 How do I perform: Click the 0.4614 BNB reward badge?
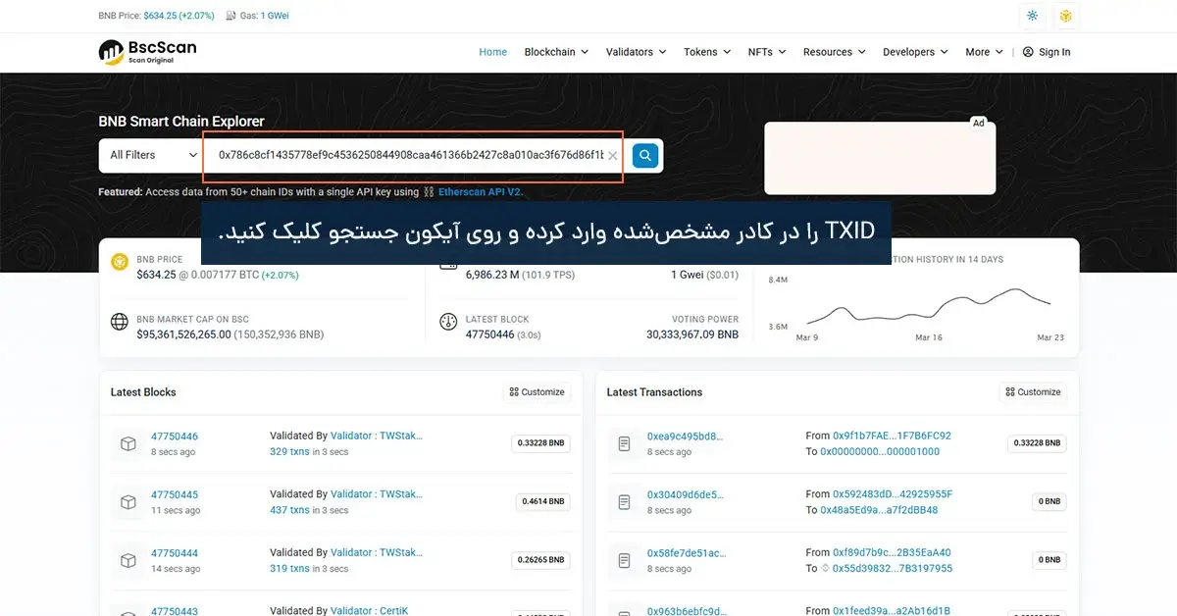[x=542, y=501]
